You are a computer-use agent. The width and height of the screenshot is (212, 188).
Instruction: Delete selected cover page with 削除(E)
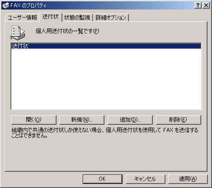coord(178,120)
